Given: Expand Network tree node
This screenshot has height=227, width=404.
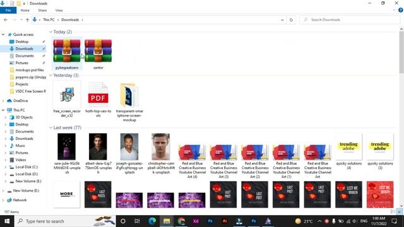Looking at the screenshot, I should [x=3, y=200].
